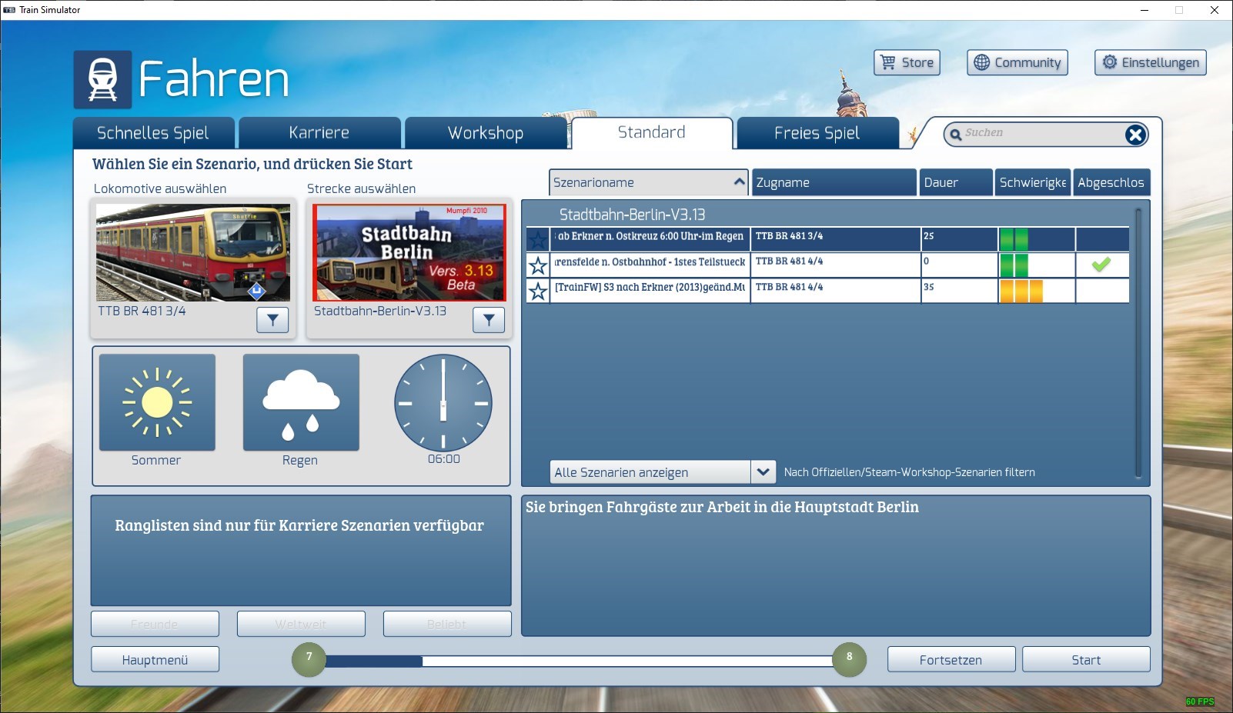Select scenario 'ab Erkner n. Ostkreuz 6:00 Uhr-im Regen'
The image size is (1233, 713).
pyautogui.click(x=650, y=237)
